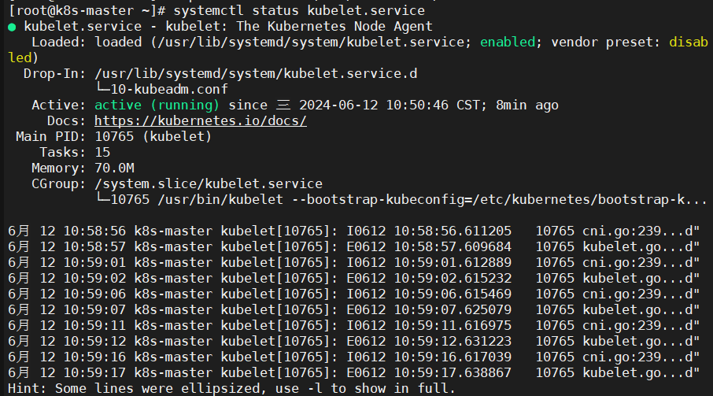Open the kubernetes.io/docs link
713x396 pixels.
pos(201,121)
